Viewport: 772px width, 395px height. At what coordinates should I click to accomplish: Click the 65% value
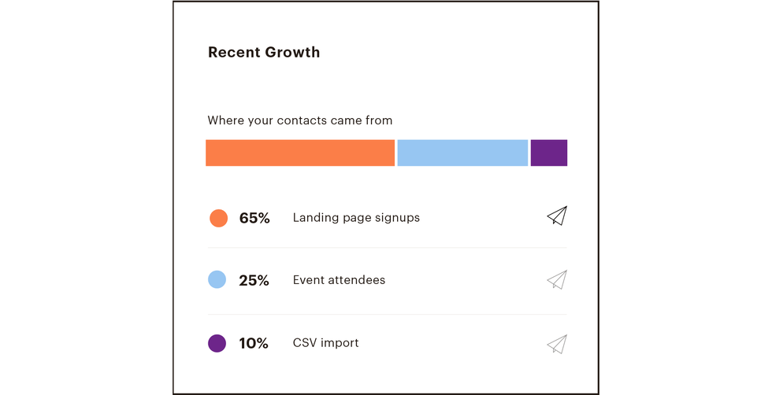tap(254, 219)
